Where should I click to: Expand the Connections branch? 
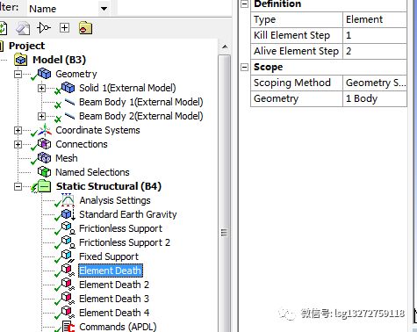coord(18,144)
